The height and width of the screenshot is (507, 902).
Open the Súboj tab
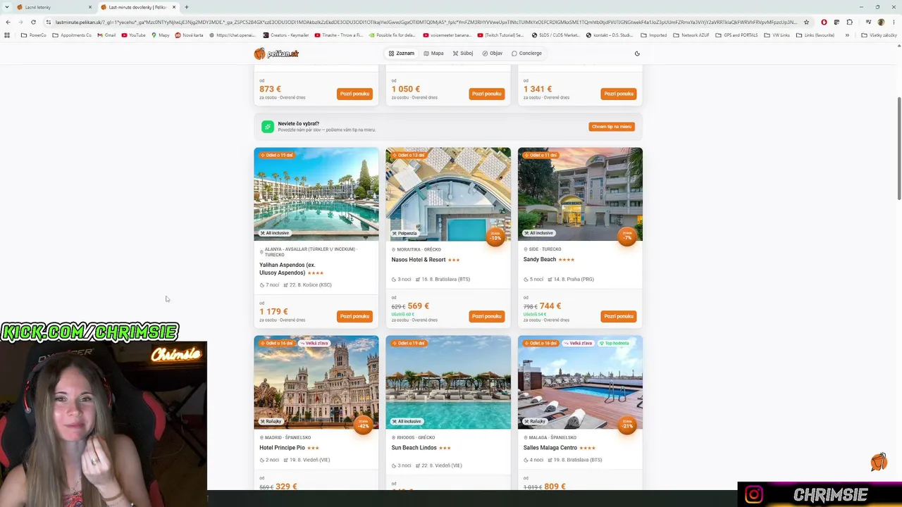[x=463, y=54]
